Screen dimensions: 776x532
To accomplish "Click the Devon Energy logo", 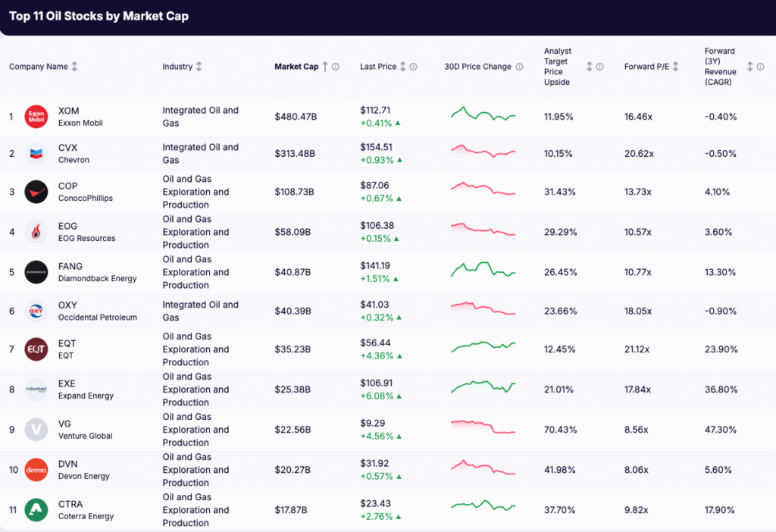I will pyautogui.click(x=36, y=469).
